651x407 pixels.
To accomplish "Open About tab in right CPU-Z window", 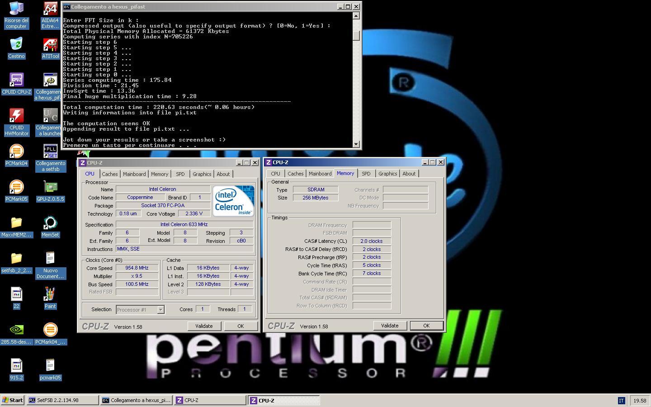I will point(409,174).
